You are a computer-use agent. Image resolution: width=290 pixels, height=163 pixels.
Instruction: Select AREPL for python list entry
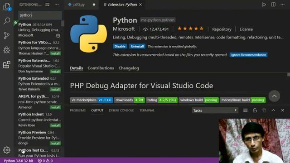click(39, 101)
